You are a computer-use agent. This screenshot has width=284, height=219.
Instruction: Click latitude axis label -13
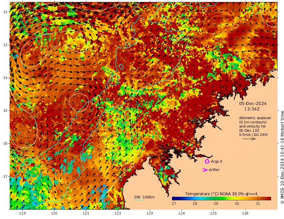pos(5,45)
